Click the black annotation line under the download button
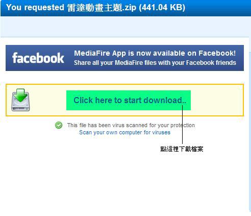The width and height of the screenshot is (251, 216). pyautogui.click(x=182, y=125)
